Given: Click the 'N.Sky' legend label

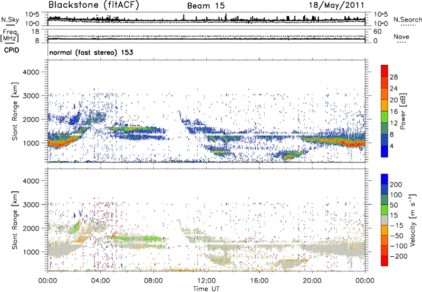Looking at the screenshot, I should [10, 20].
